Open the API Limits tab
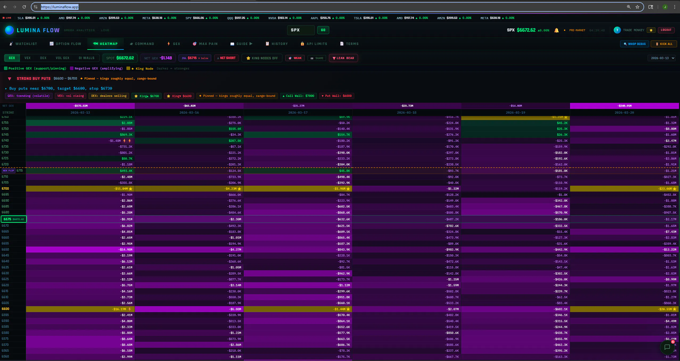The width and height of the screenshot is (680, 361). 314,44
